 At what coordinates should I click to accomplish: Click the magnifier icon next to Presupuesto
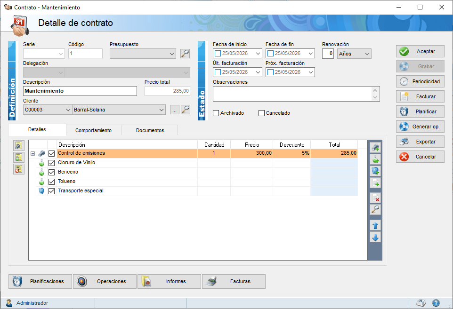185,54
